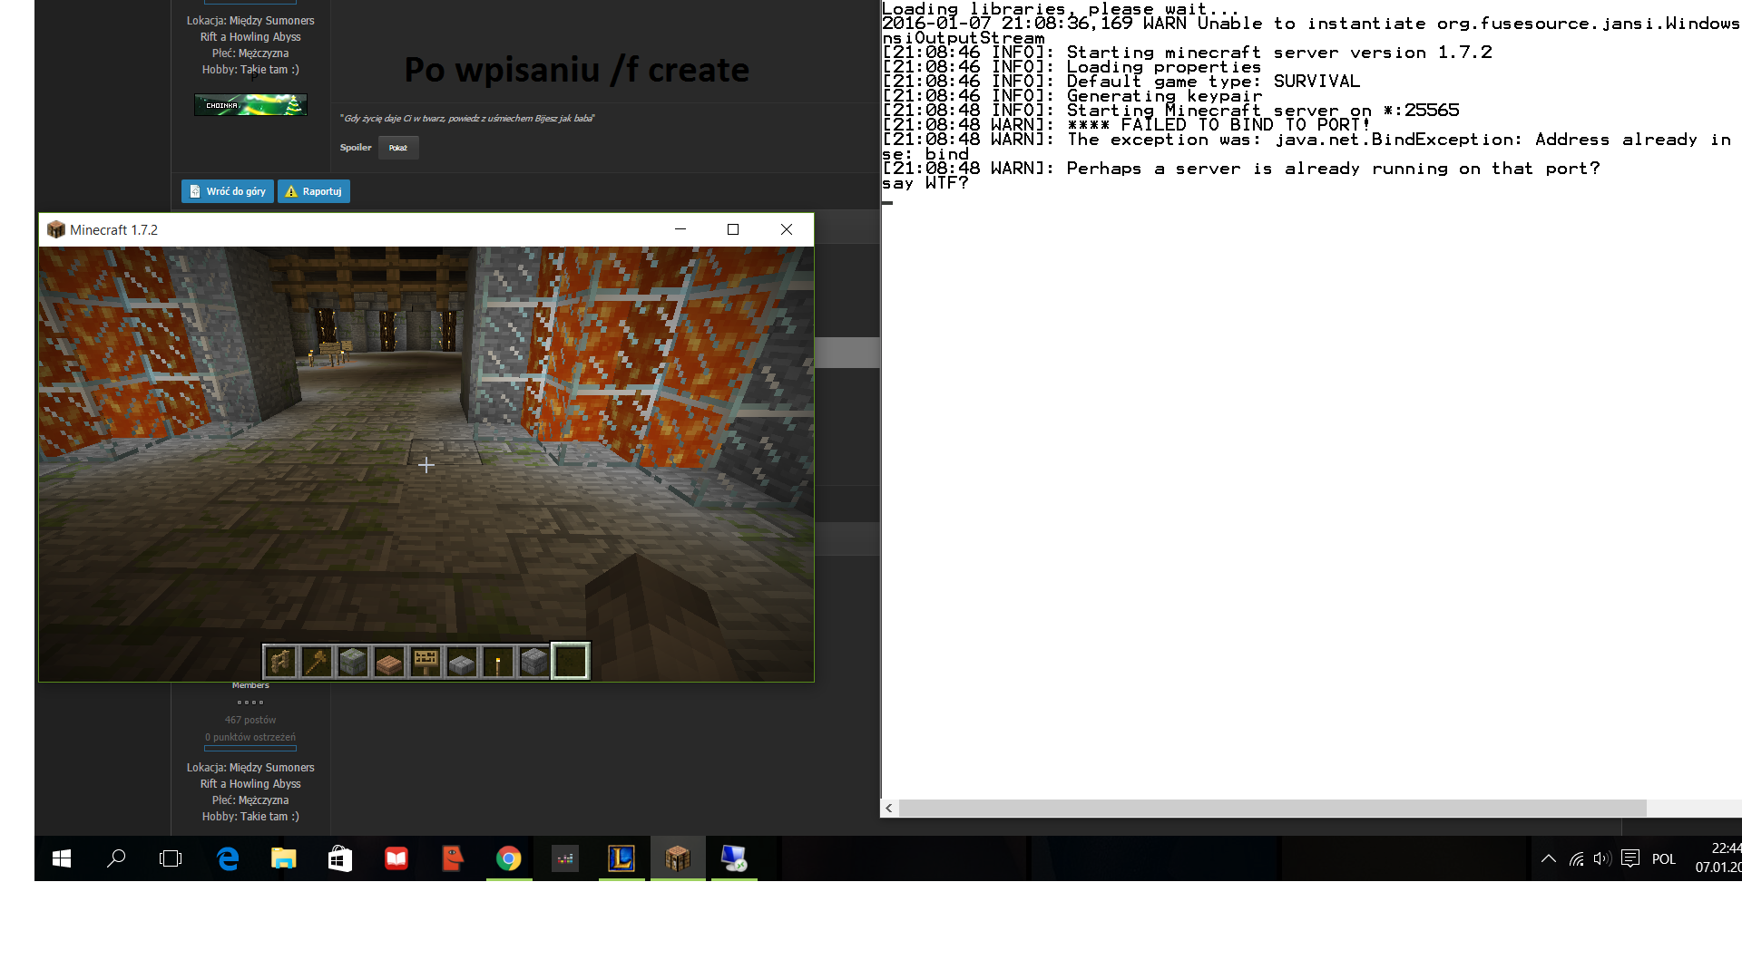
Task: Switch to Google Chrome in taskbar
Action: pyautogui.click(x=509, y=858)
